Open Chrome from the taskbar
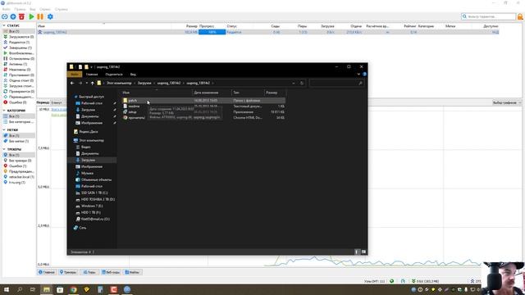The image size is (525, 295). pyautogui.click(x=73, y=289)
